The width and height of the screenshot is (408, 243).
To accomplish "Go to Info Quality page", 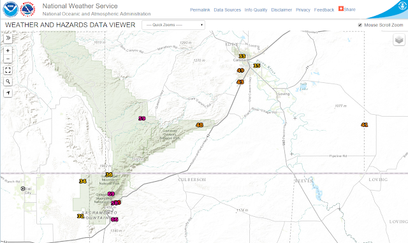I will tap(256, 10).
